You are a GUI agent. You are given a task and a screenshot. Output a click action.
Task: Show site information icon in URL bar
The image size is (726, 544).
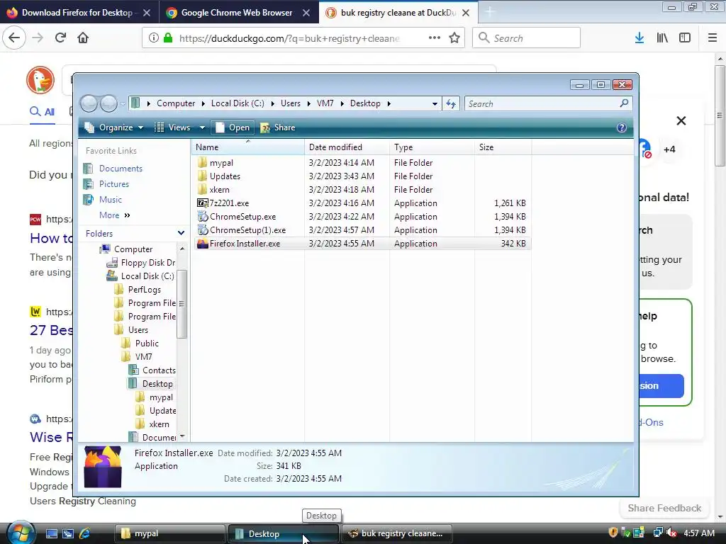[x=154, y=38]
